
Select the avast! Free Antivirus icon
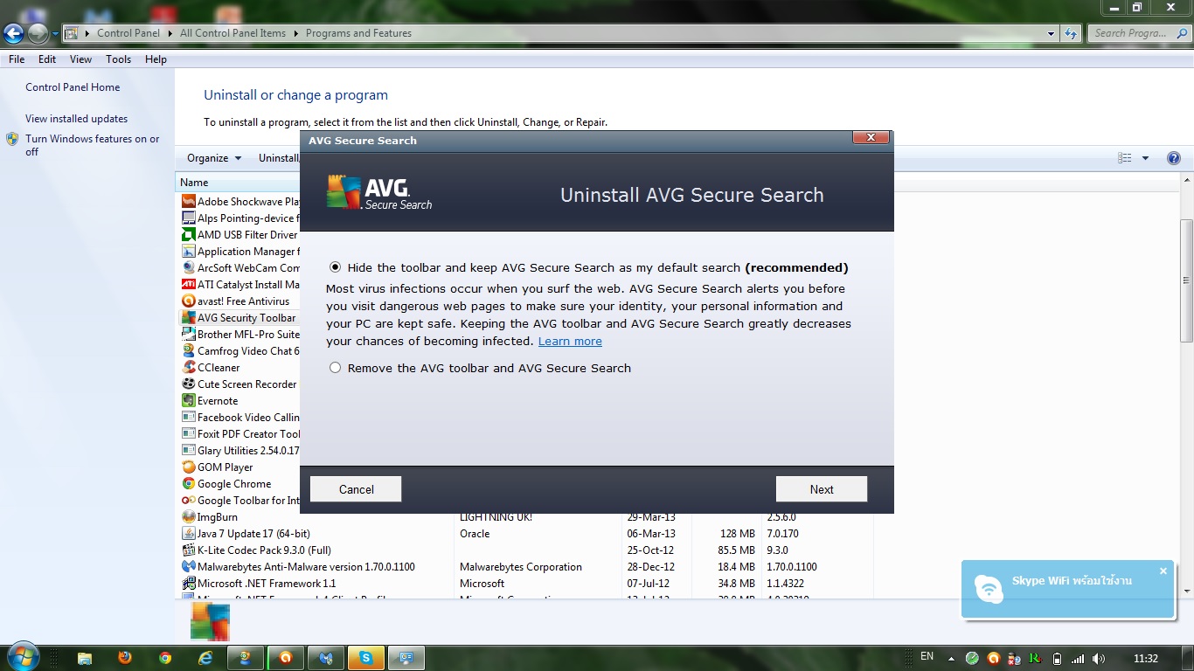point(189,301)
